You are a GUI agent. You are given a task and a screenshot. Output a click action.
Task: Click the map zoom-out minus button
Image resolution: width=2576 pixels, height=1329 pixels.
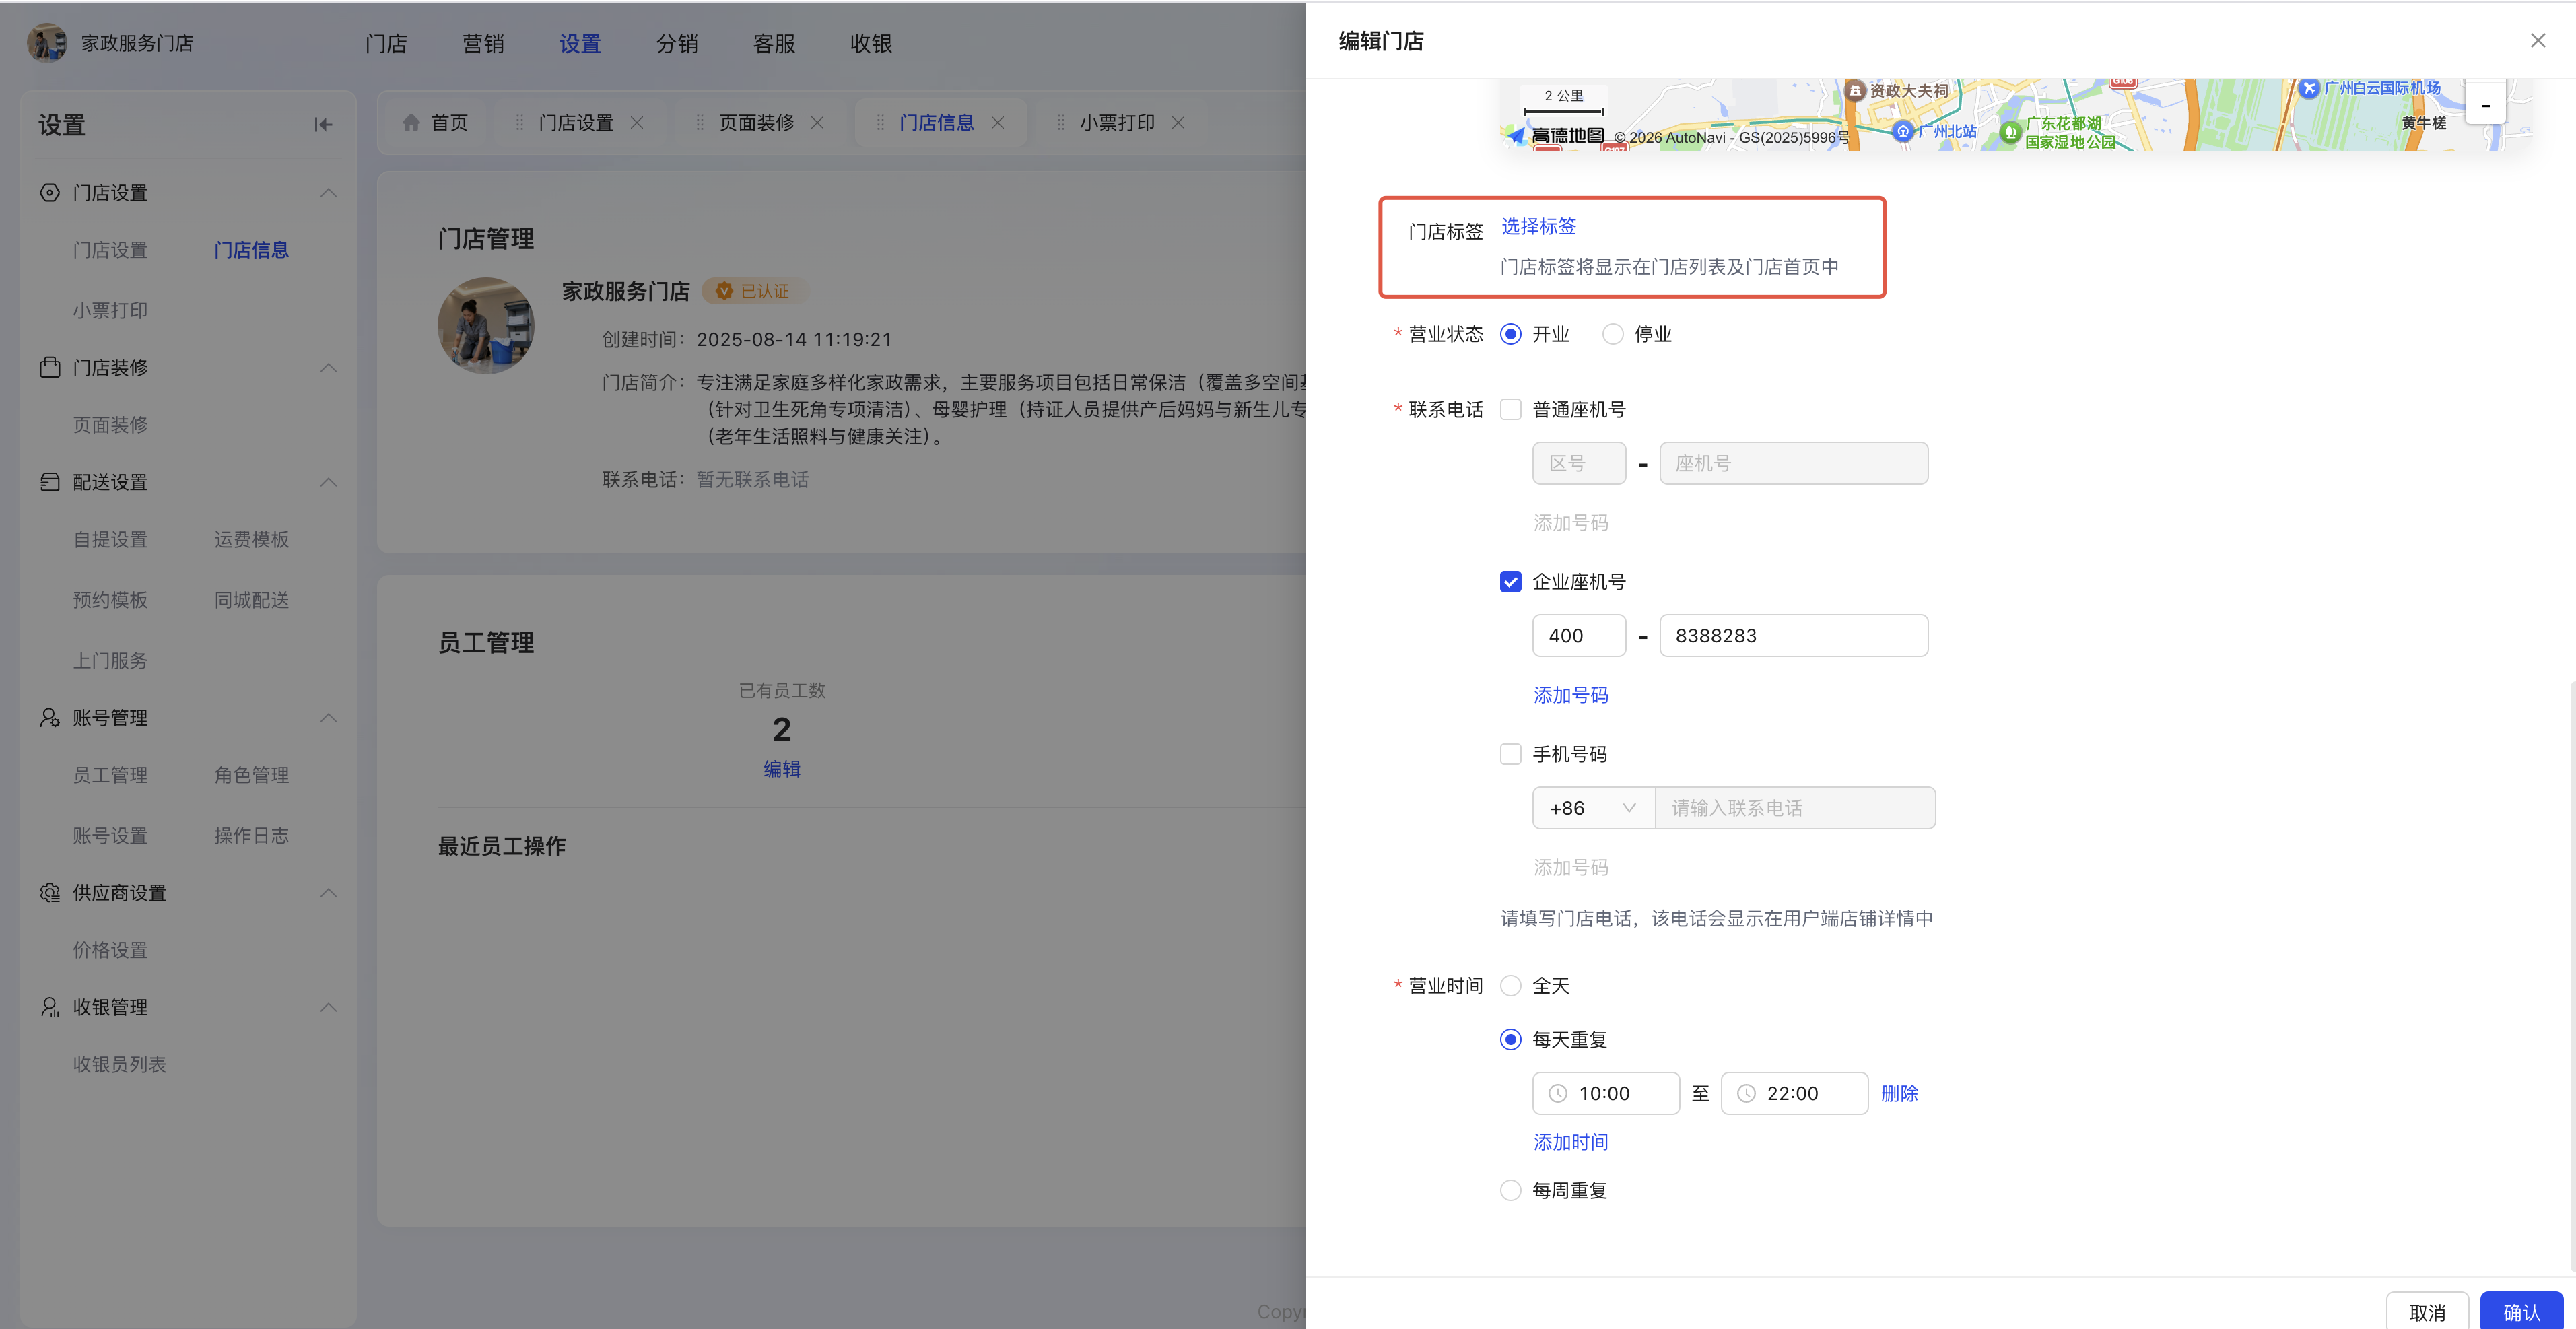coord(2485,105)
